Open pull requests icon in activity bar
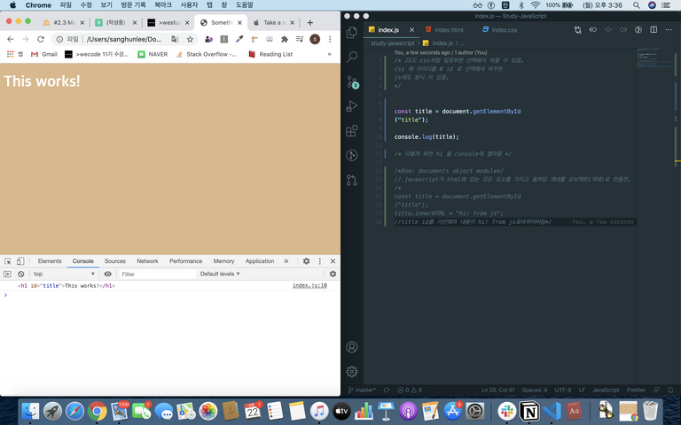The height and width of the screenshot is (425, 681). click(352, 180)
